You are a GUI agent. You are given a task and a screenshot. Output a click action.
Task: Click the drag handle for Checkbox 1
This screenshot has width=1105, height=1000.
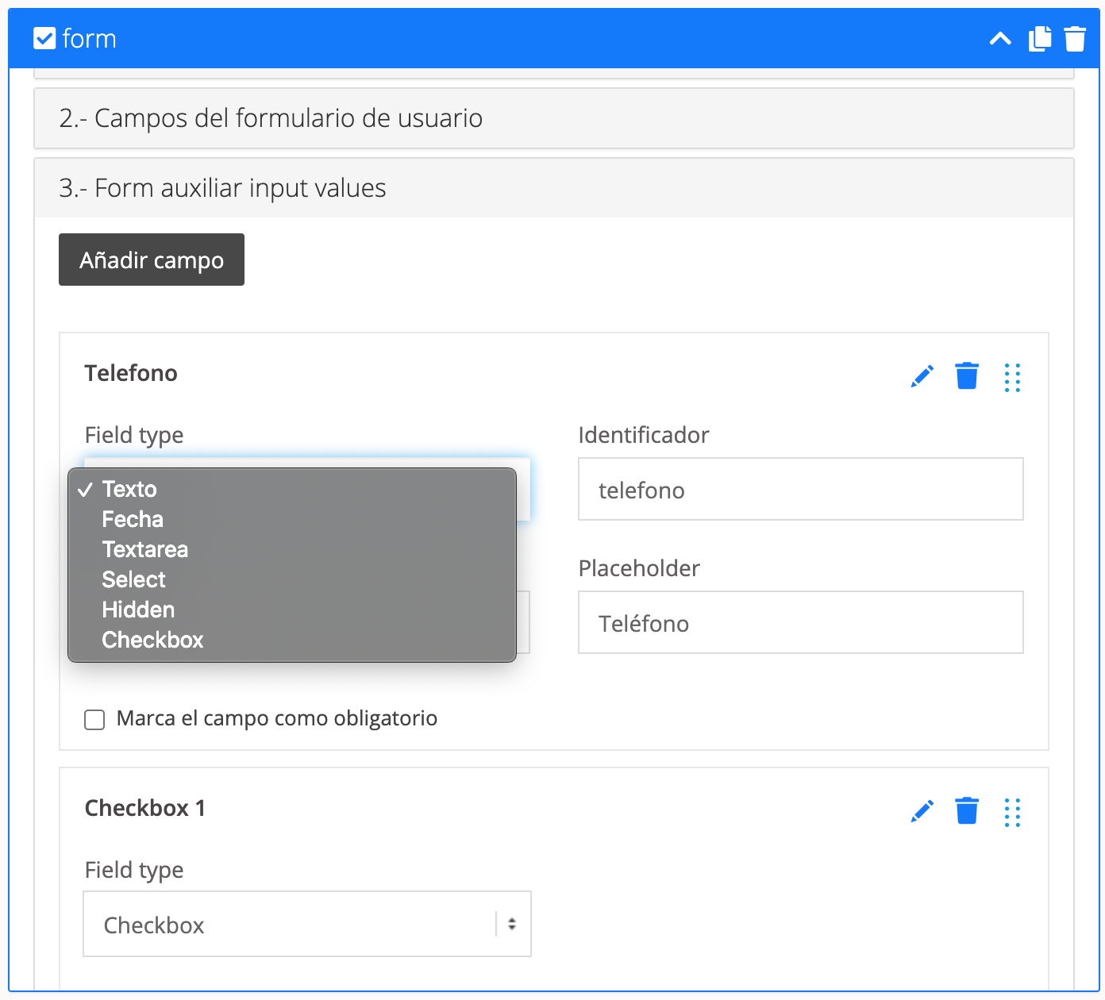pos(1012,813)
